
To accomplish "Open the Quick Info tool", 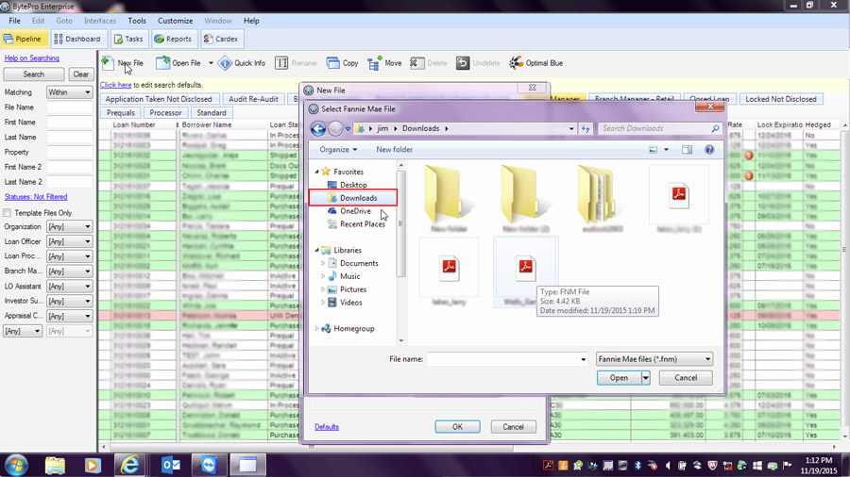I will tap(242, 63).
